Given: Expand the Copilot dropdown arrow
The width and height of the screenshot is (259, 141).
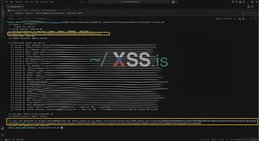Looking at the screenshot, I should (176, 2).
